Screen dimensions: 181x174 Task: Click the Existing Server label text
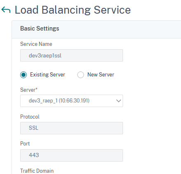click(x=48, y=75)
